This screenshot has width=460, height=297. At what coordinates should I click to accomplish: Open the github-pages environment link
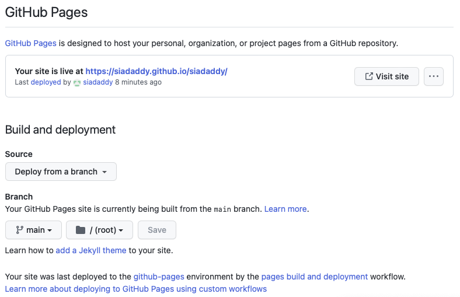pos(159,277)
